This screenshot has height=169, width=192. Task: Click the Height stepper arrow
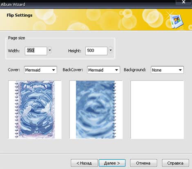pyautogui.click(x=111, y=50)
